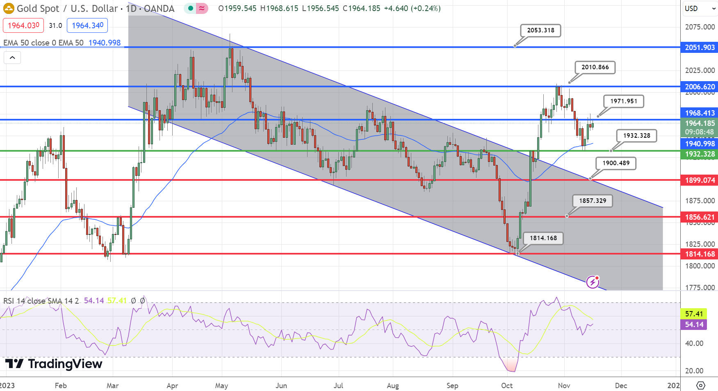Click the red 1899.074 price axis label

click(x=699, y=180)
